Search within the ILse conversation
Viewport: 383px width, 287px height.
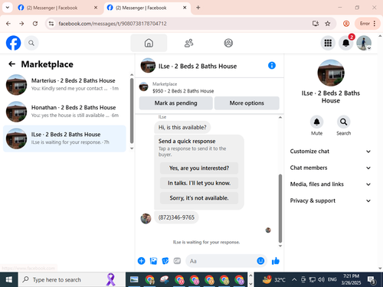(343, 122)
